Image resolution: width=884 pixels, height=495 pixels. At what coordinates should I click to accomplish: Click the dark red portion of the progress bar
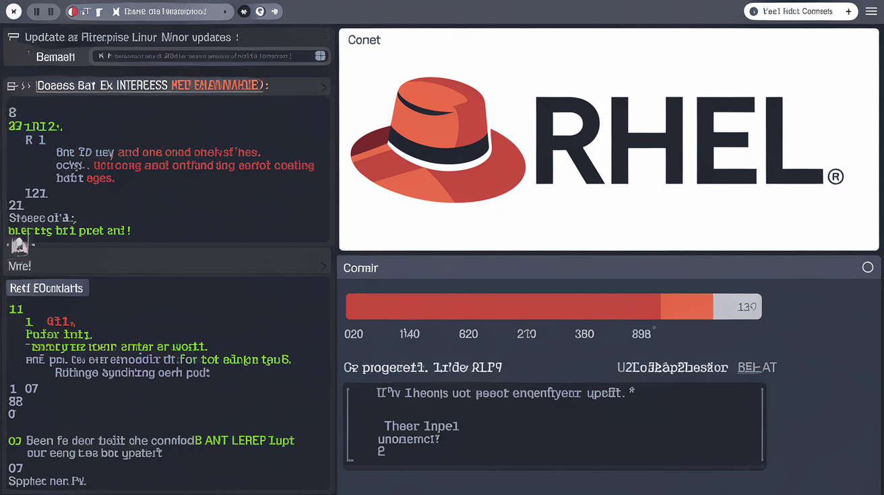tap(503, 306)
